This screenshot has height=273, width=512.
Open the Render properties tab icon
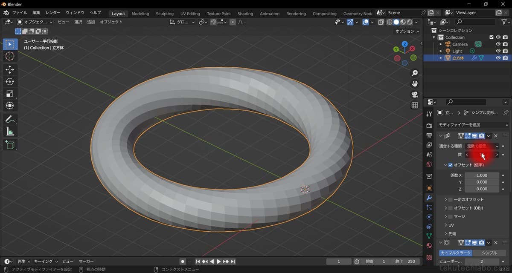(429, 126)
